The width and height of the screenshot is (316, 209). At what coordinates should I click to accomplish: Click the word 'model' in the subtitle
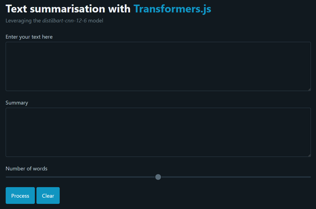pos(96,21)
